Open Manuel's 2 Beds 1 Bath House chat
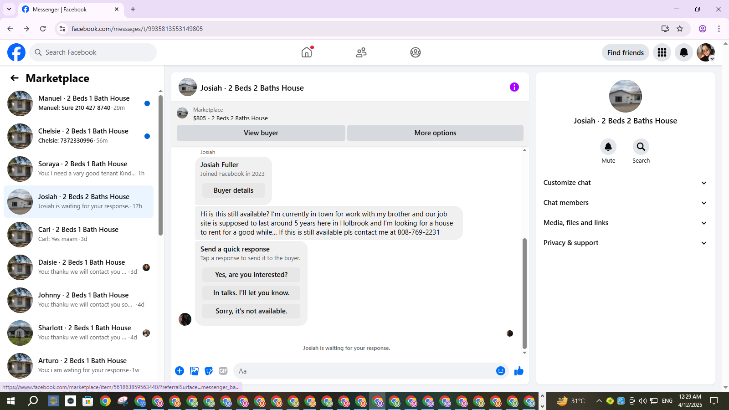The width and height of the screenshot is (729, 410). (x=79, y=103)
